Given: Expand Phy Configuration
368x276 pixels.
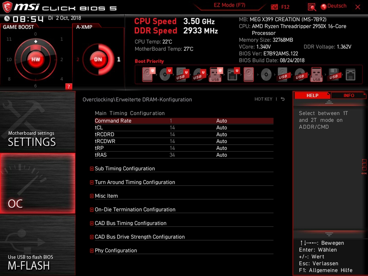Looking at the screenshot, I should 92,251.
